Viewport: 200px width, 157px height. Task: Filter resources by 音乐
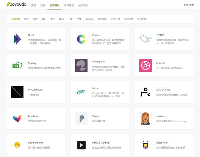(44, 19)
